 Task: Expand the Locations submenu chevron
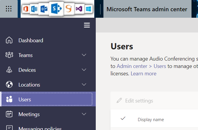tap(84, 85)
